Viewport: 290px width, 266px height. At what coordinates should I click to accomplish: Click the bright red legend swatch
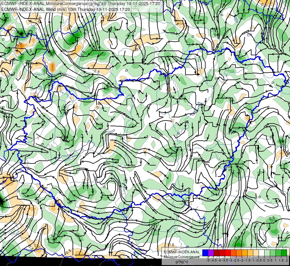[x=228, y=253]
